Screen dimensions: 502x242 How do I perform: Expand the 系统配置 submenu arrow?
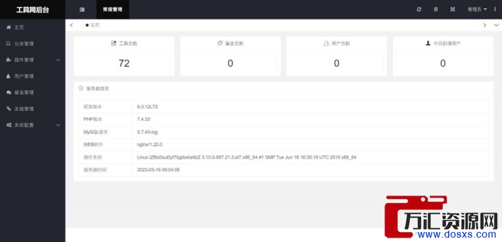[x=58, y=125]
